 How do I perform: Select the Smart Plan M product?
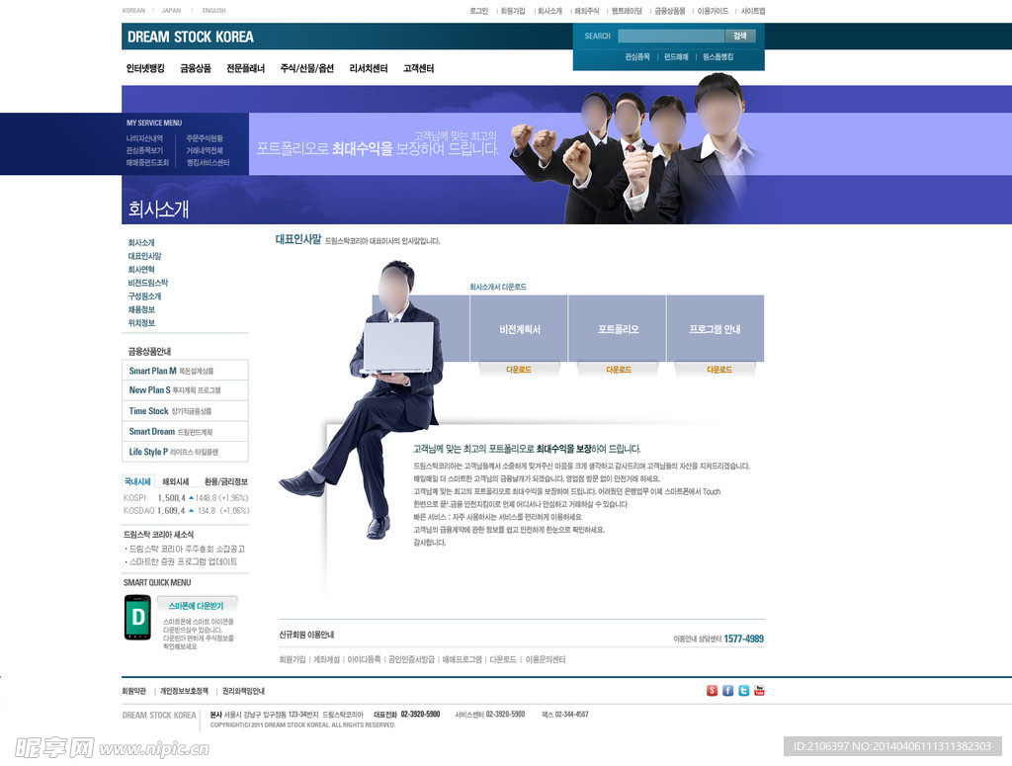185,371
